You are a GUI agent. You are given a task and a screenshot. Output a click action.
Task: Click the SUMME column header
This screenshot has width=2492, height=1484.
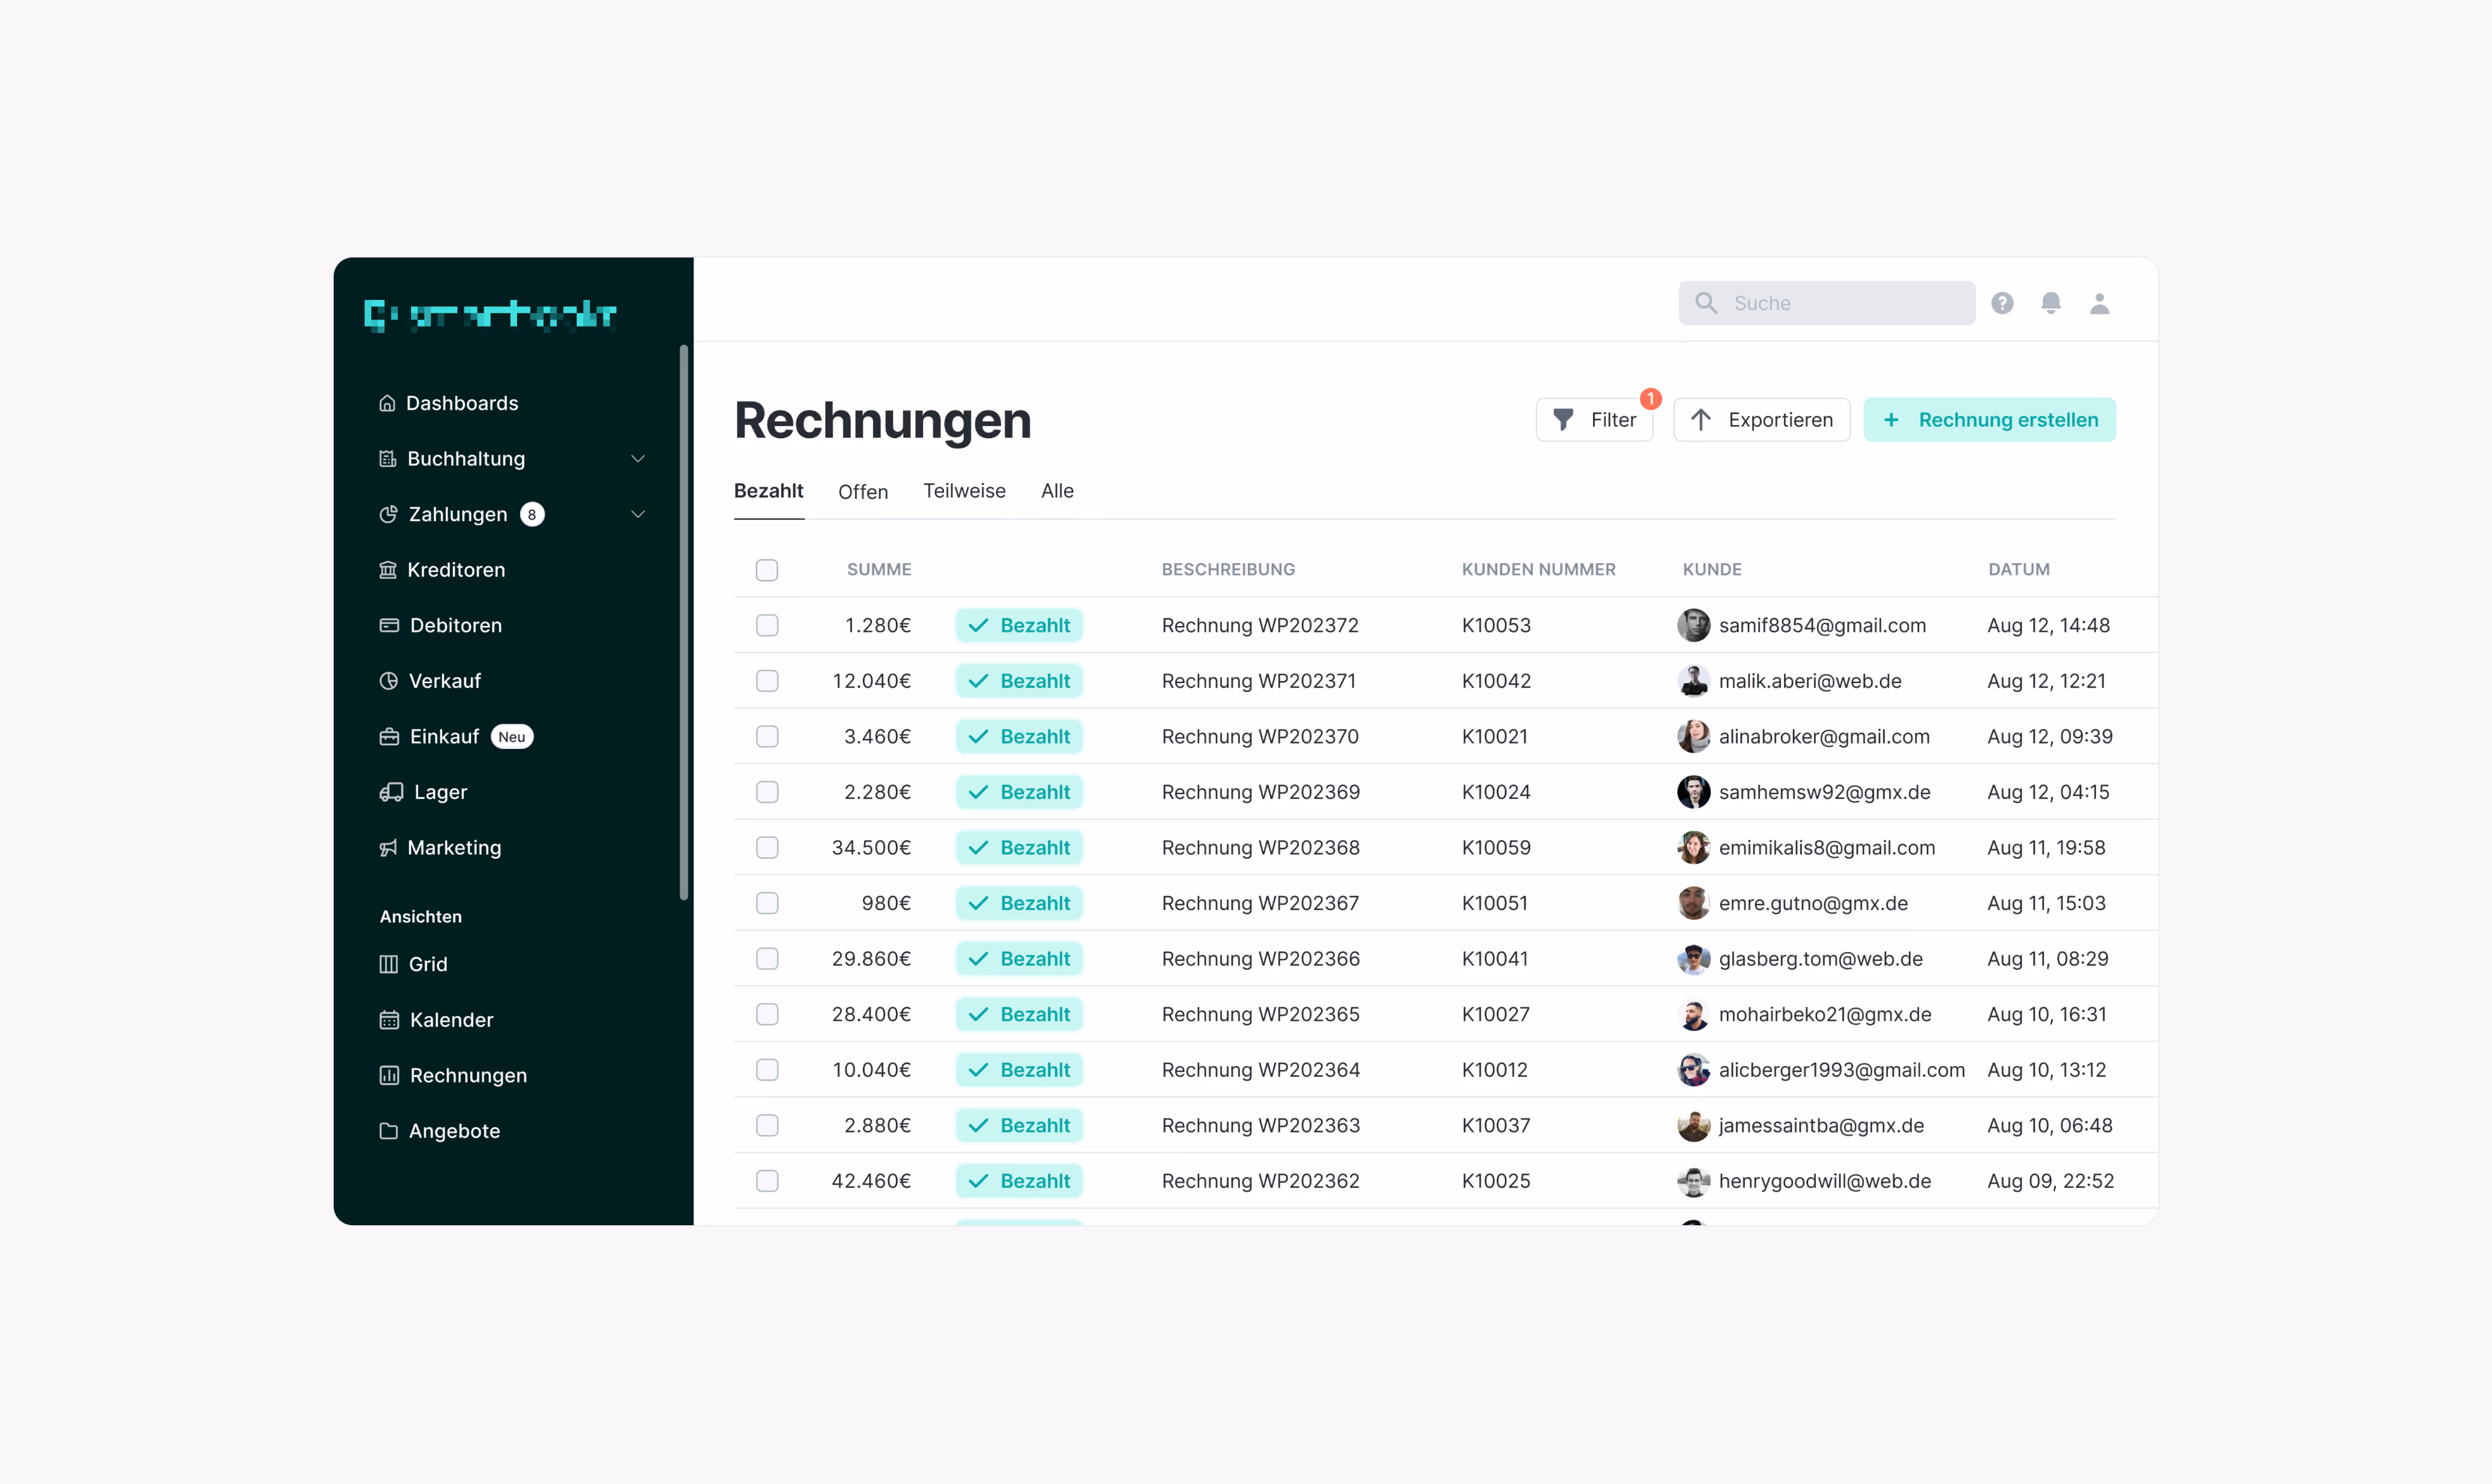879,570
